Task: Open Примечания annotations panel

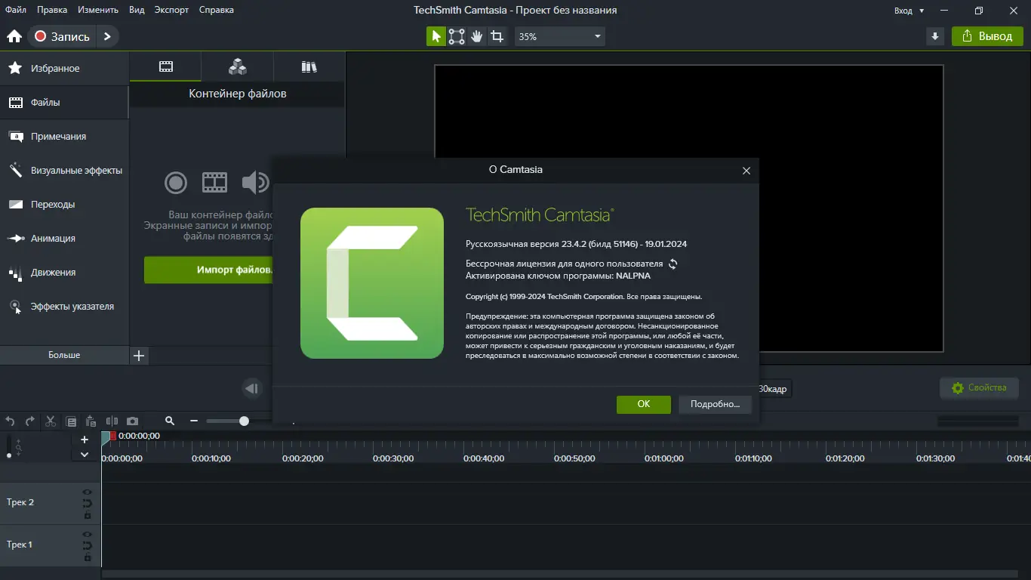Action: tap(64, 136)
